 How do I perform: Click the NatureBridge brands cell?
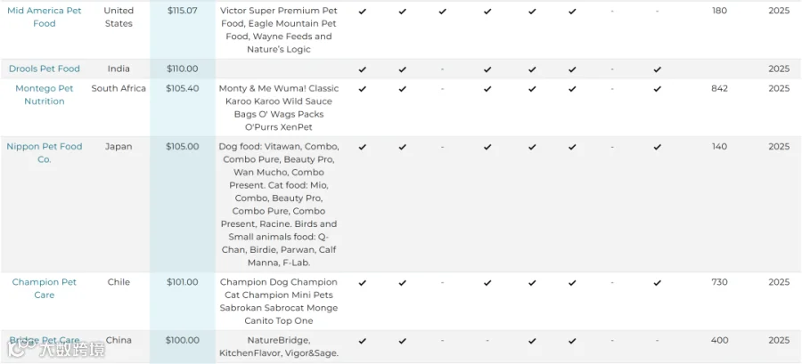279,346
